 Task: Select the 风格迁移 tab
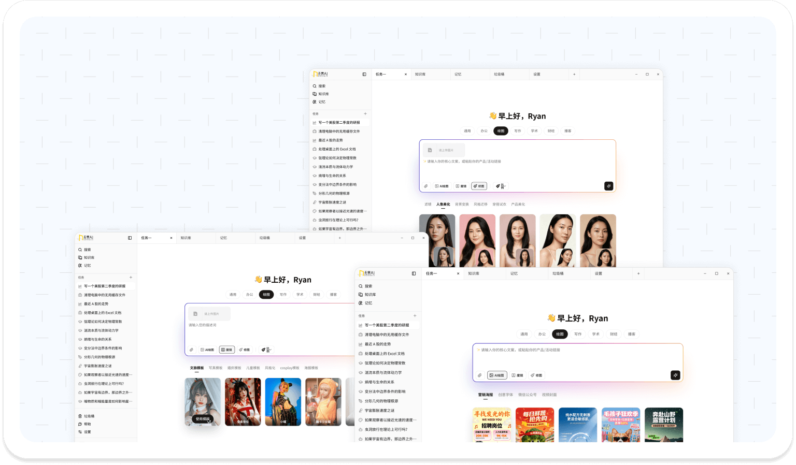480,205
